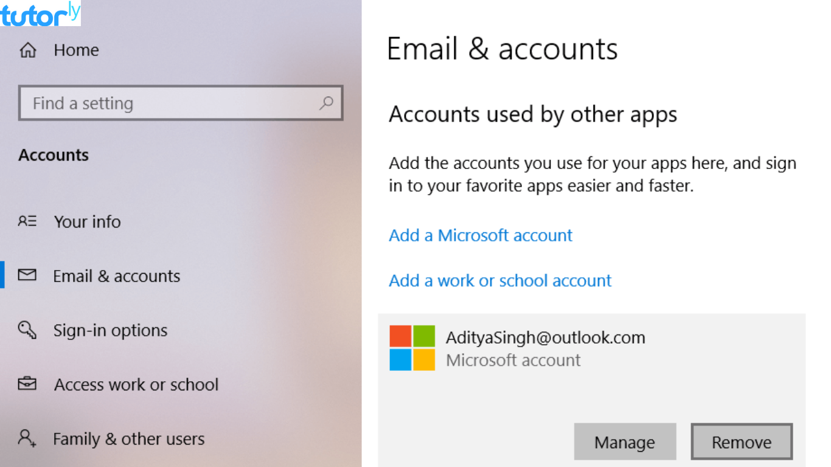Click Add a Microsoft account link
The image size is (831, 467).
point(480,235)
